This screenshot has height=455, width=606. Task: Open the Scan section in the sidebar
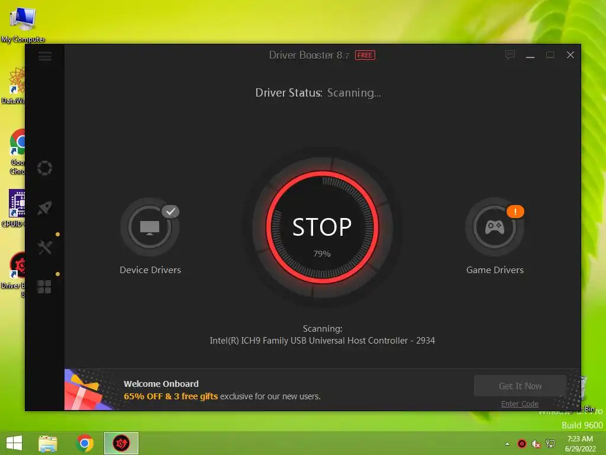(x=45, y=168)
